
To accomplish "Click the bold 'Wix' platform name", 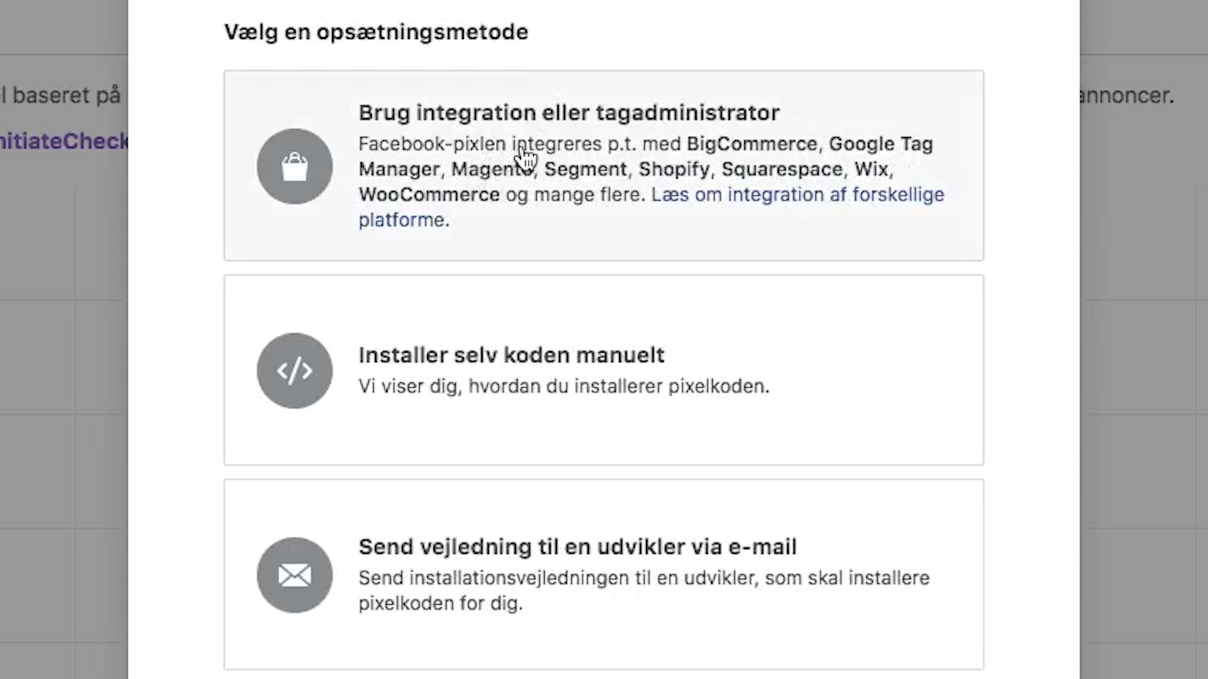I will [x=871, y=170].
